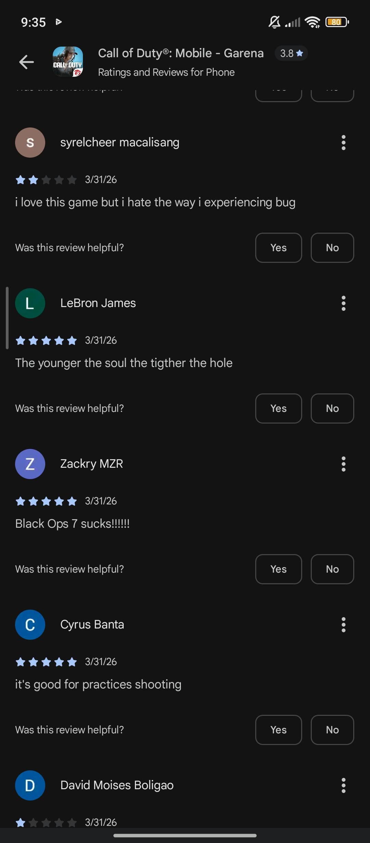Open the Call of Duty Mobile app icon
Viewport: 370px width, 843px height.
point(68,62)
